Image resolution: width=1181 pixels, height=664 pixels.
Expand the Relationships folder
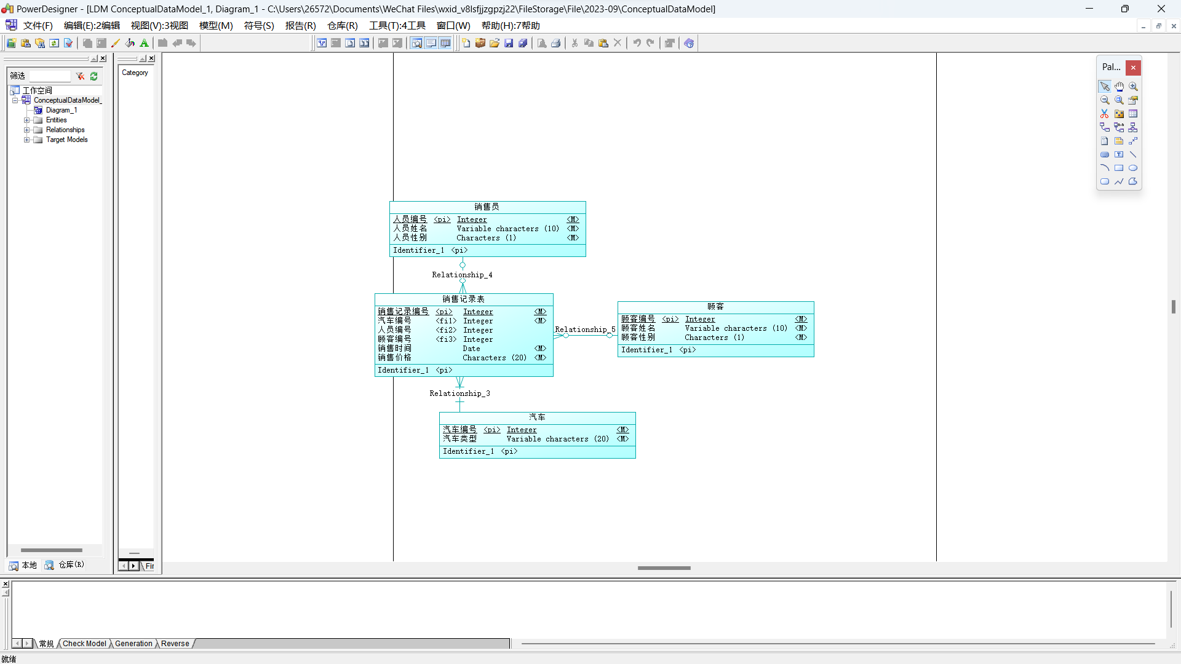point(26,130)
